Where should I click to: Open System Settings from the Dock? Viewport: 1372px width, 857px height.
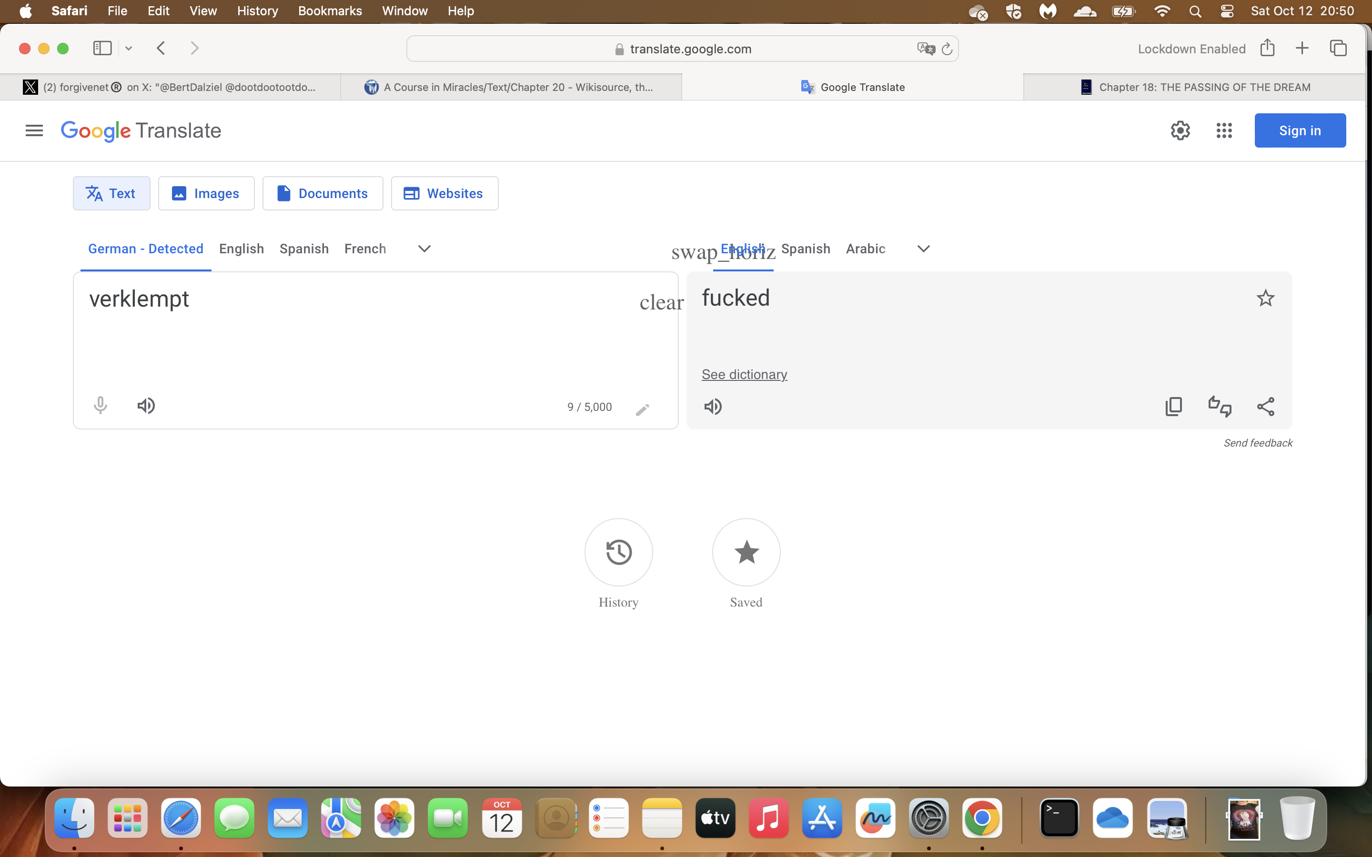[x=928, y=818]
